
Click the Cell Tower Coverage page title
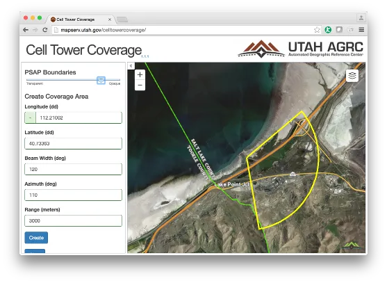click(x=83, y=50)
